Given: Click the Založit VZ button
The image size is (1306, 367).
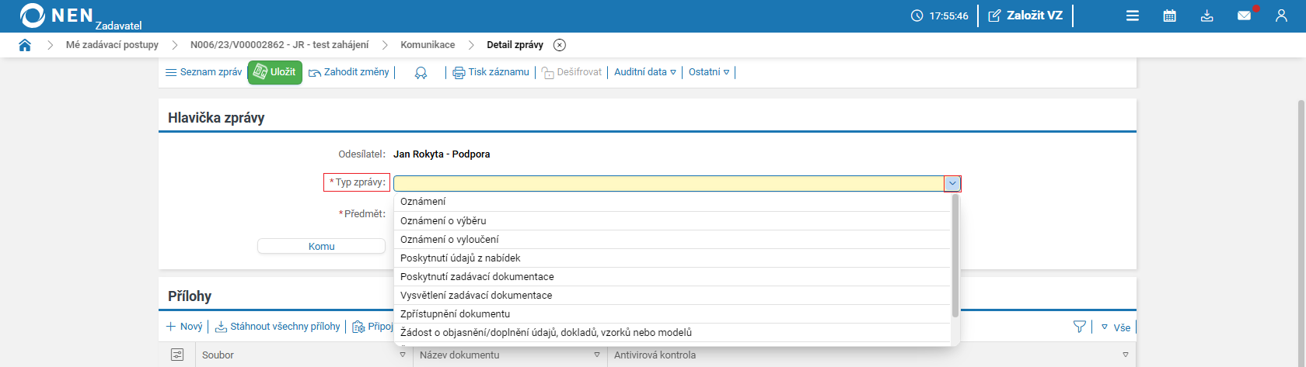Looking at the screenshot, I should pyautogui.click(x=1025, y=16).
